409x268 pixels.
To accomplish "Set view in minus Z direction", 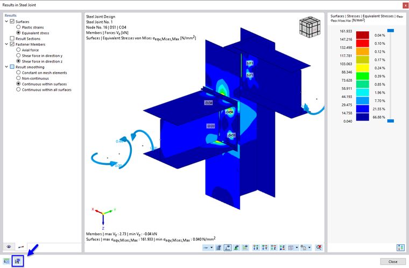I will tap(283, 248).
